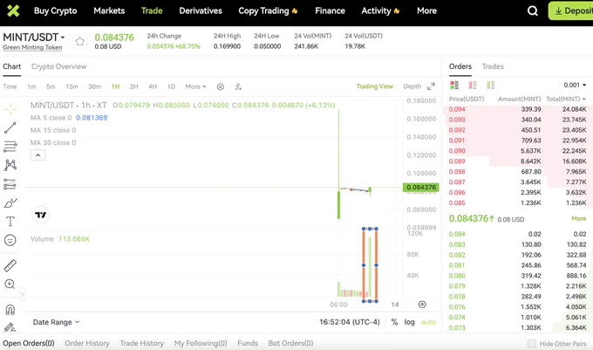Open the Activity menu
This screenshot has height=350, width=593.
[x=380, y=11]
